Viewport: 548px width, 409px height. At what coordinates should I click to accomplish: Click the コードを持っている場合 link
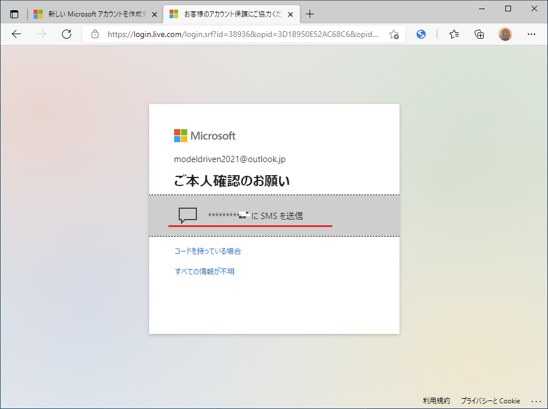[207, 251]
